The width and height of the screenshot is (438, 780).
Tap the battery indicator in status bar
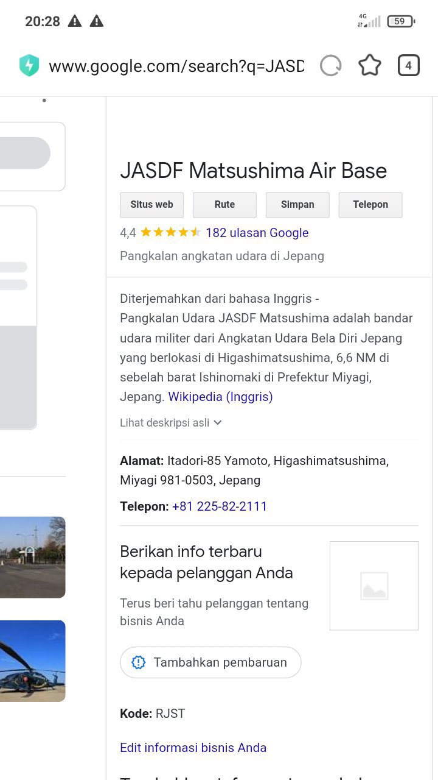pos(400,21)
